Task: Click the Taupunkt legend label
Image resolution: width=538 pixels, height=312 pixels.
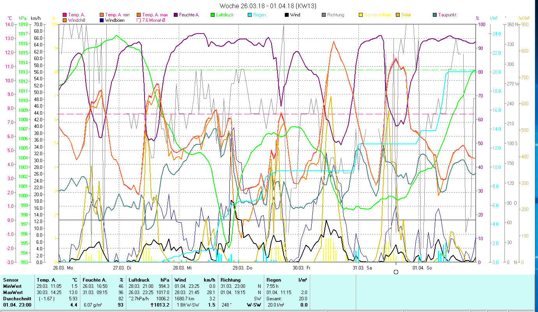Action: pyautogui.click(x=447, y=15)
